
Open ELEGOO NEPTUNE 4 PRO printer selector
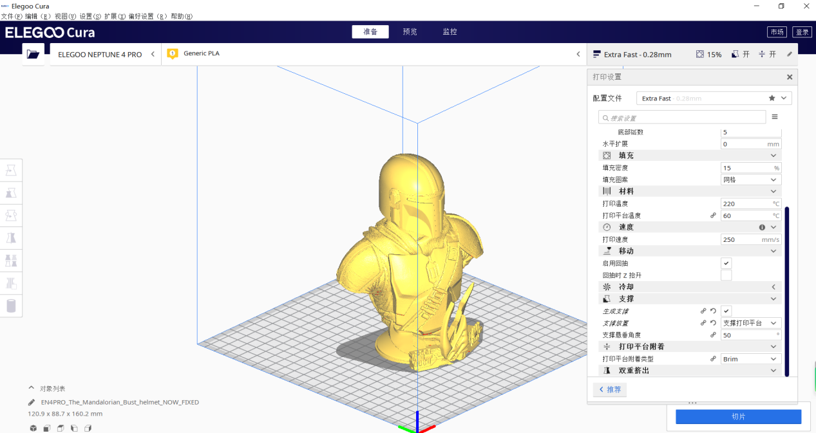coord(106,55)
